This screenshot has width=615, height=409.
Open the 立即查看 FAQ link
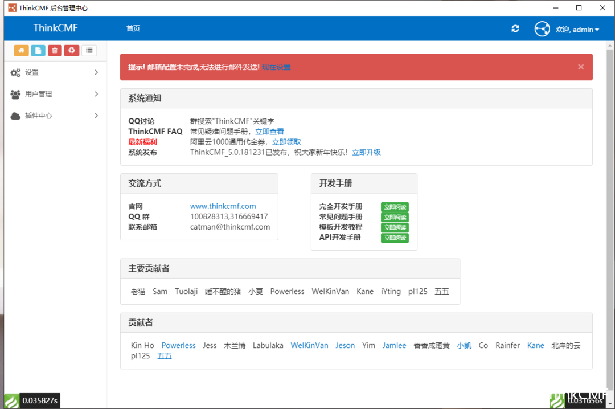coord(269,132)
